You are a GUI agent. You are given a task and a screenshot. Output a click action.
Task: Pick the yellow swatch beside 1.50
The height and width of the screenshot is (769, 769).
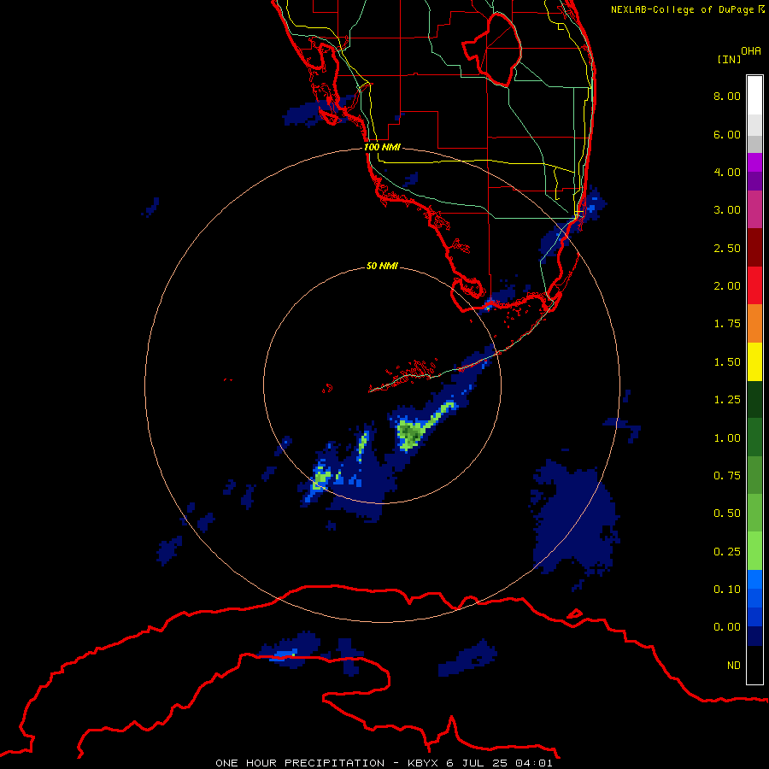click(x=754, y=361)
